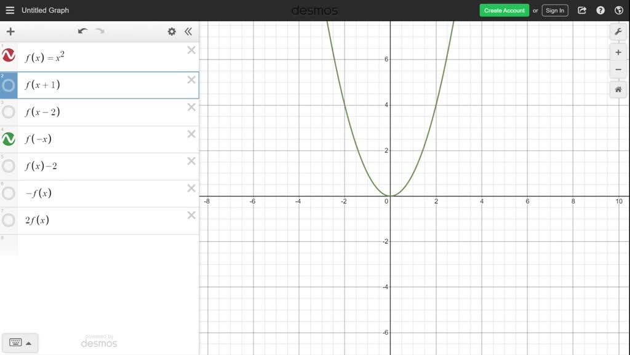Zoom in using the plus icon

click(618, 52)
